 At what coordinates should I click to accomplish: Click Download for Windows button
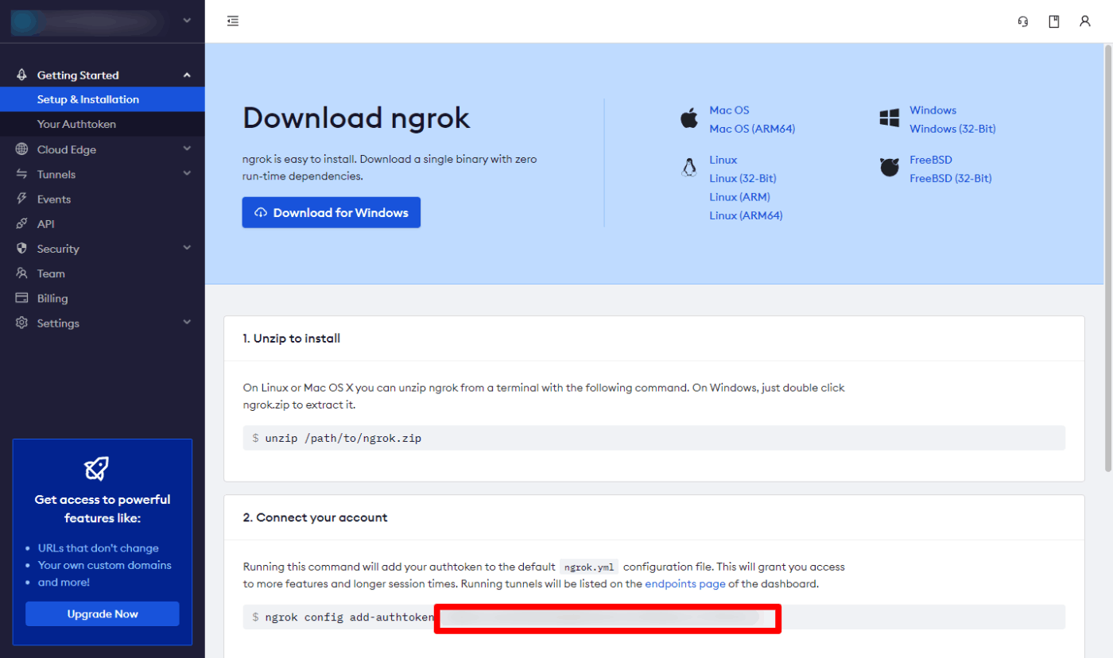pos(332,212)
